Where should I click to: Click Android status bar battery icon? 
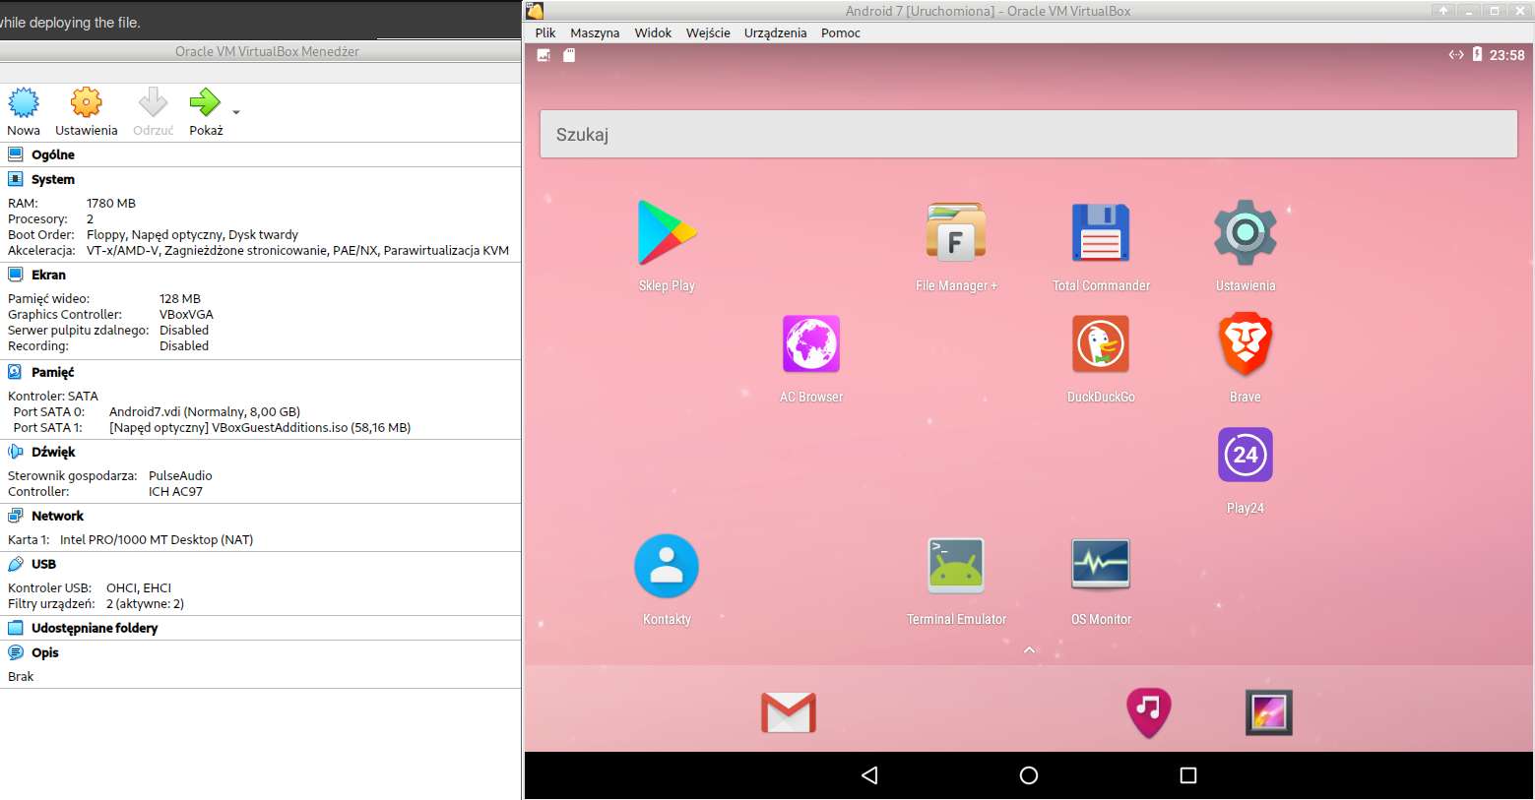click(1477, 55)
